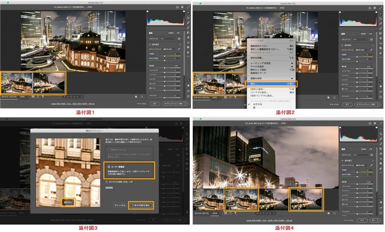
Task: Toggle highlight clipping warning in figure 1 histogram
Action: (184, 11)
